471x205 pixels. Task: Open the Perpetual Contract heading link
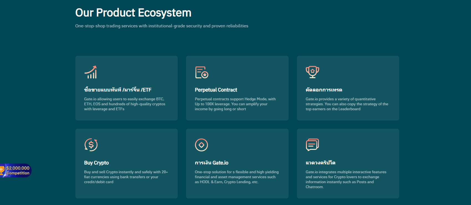(x=216, y=90)
